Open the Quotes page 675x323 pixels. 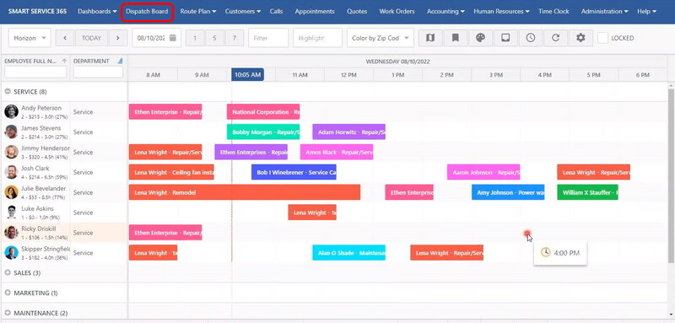(357, 11)
